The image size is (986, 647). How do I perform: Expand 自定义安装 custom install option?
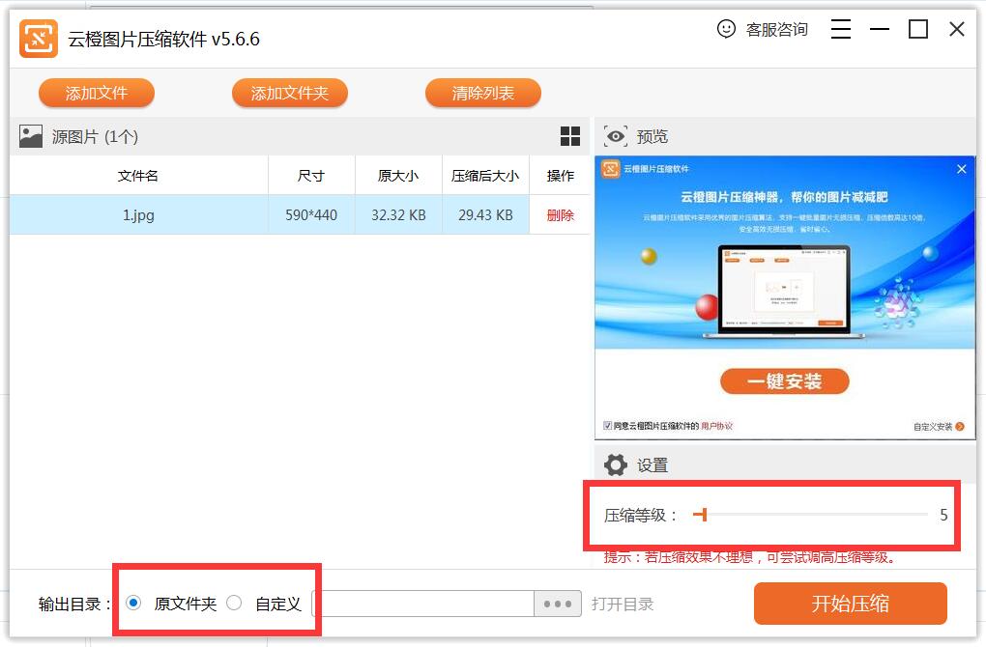click(x=938, y=426)
